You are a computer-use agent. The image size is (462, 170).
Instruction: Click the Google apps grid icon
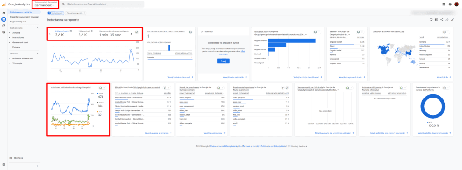[x=444, y=4]
